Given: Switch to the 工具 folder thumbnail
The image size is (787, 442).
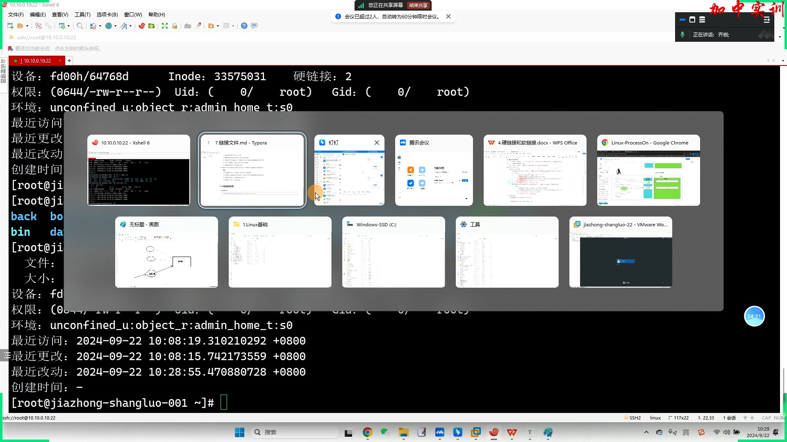Looking at the screenshot, I should click(507, 252).
